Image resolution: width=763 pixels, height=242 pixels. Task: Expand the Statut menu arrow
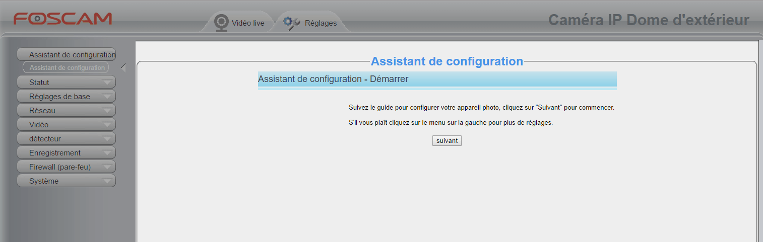107,83
